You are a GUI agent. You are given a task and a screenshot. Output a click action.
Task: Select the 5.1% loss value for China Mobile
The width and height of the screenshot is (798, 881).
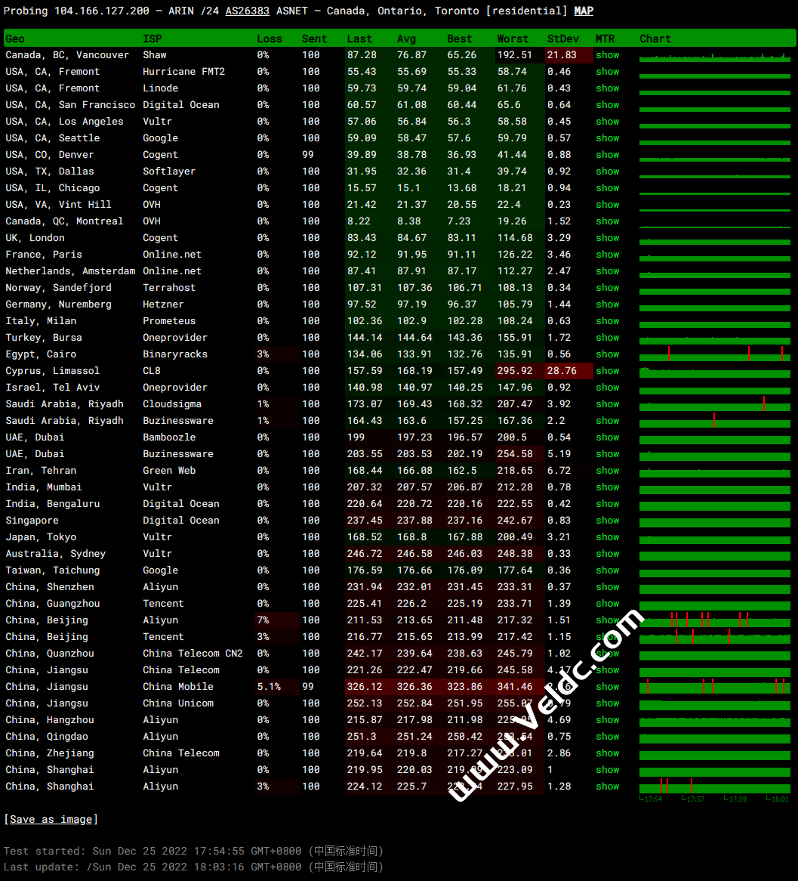pos(269,687)
